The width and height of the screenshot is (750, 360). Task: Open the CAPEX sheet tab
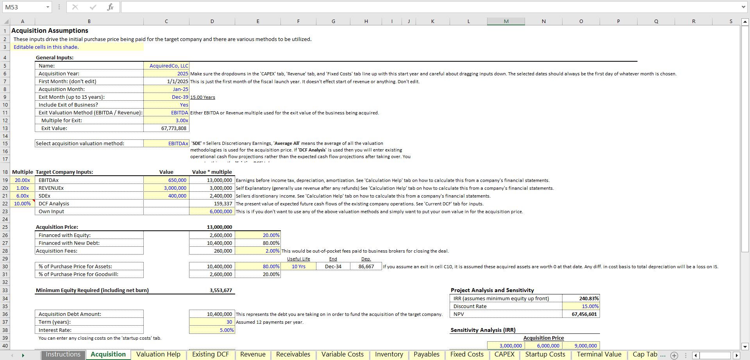point(504,355)
